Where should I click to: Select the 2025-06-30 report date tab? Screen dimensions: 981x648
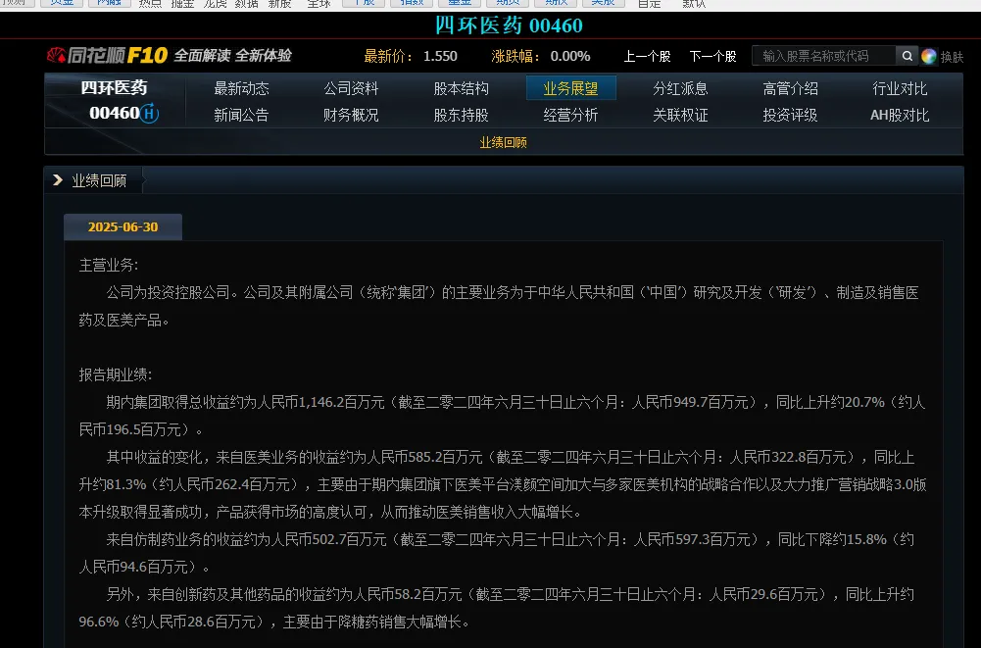pos(123,227)
